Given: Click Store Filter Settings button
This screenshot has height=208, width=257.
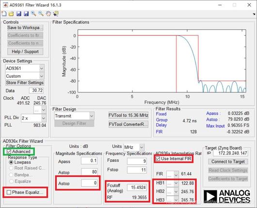Looking at the screenshot, I should point(25,83).
